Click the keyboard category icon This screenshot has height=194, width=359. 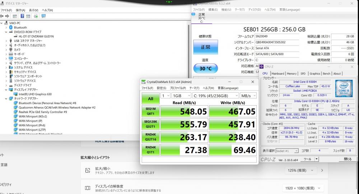coord(11,54)
